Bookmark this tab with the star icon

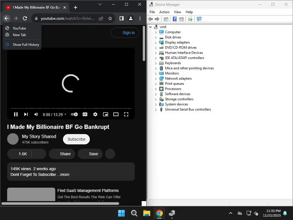click(110, 18)
